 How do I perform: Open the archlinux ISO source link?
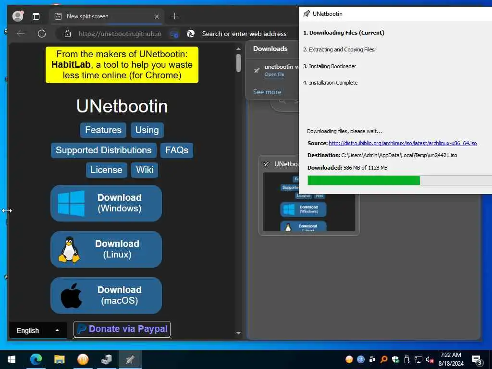403,143
